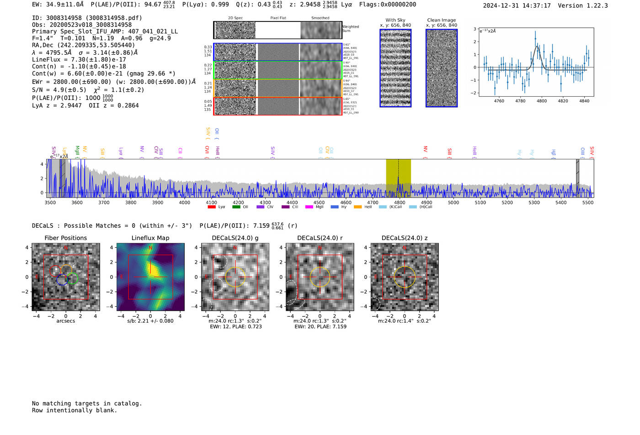Click the green circle in Fiber Positions
The width and height of the screenshot is (640, 435).
73,278
